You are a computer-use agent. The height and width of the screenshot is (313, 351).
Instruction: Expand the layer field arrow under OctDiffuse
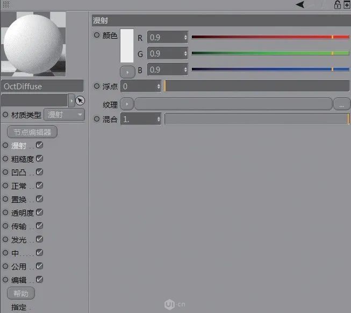71,101
